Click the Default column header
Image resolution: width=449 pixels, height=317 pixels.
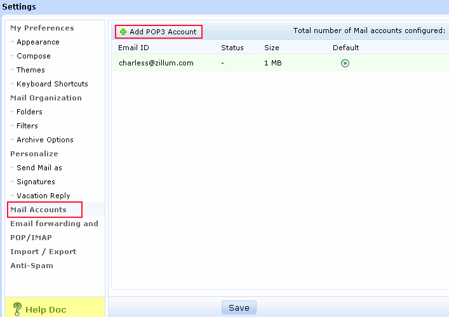pos(345,48)
